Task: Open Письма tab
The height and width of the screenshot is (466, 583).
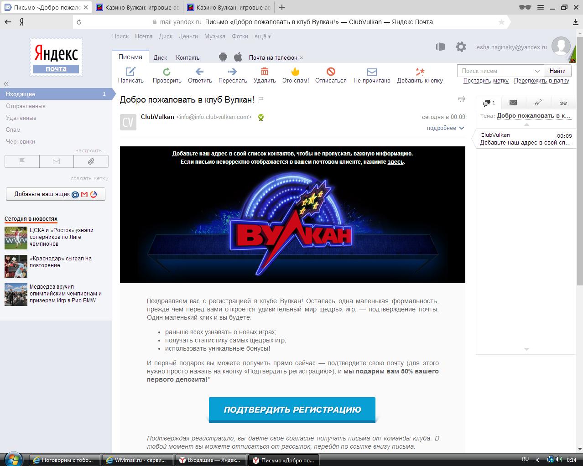Action: (130, 57)
